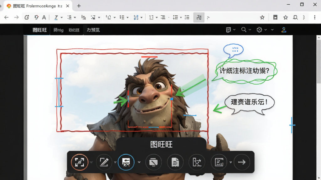Screen dimensions: 321x180
Task: Expand the chevron next to the annotation tool
Action: click(139, 162)
